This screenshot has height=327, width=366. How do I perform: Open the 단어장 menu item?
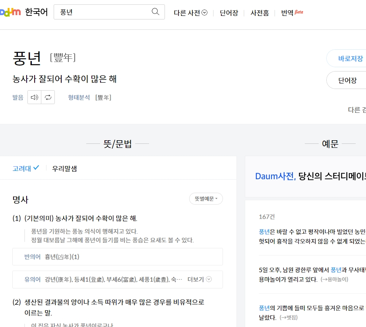point(229,12)
